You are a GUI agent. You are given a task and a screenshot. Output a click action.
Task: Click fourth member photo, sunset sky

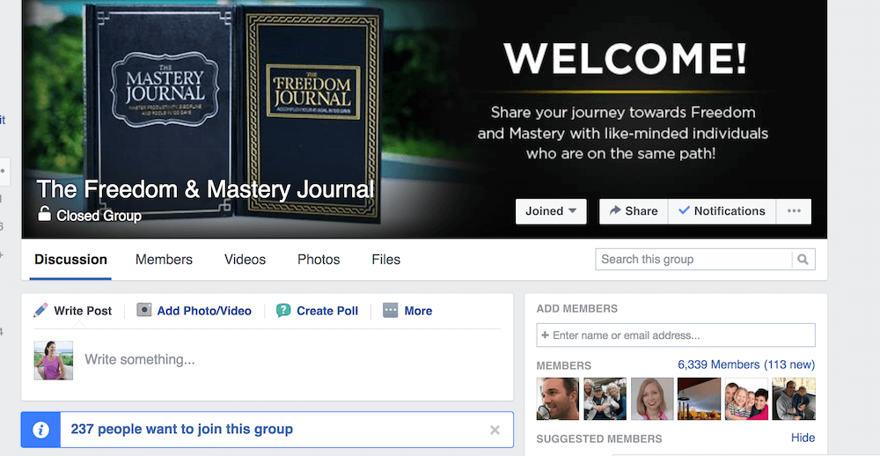click(x=700, y=399)
